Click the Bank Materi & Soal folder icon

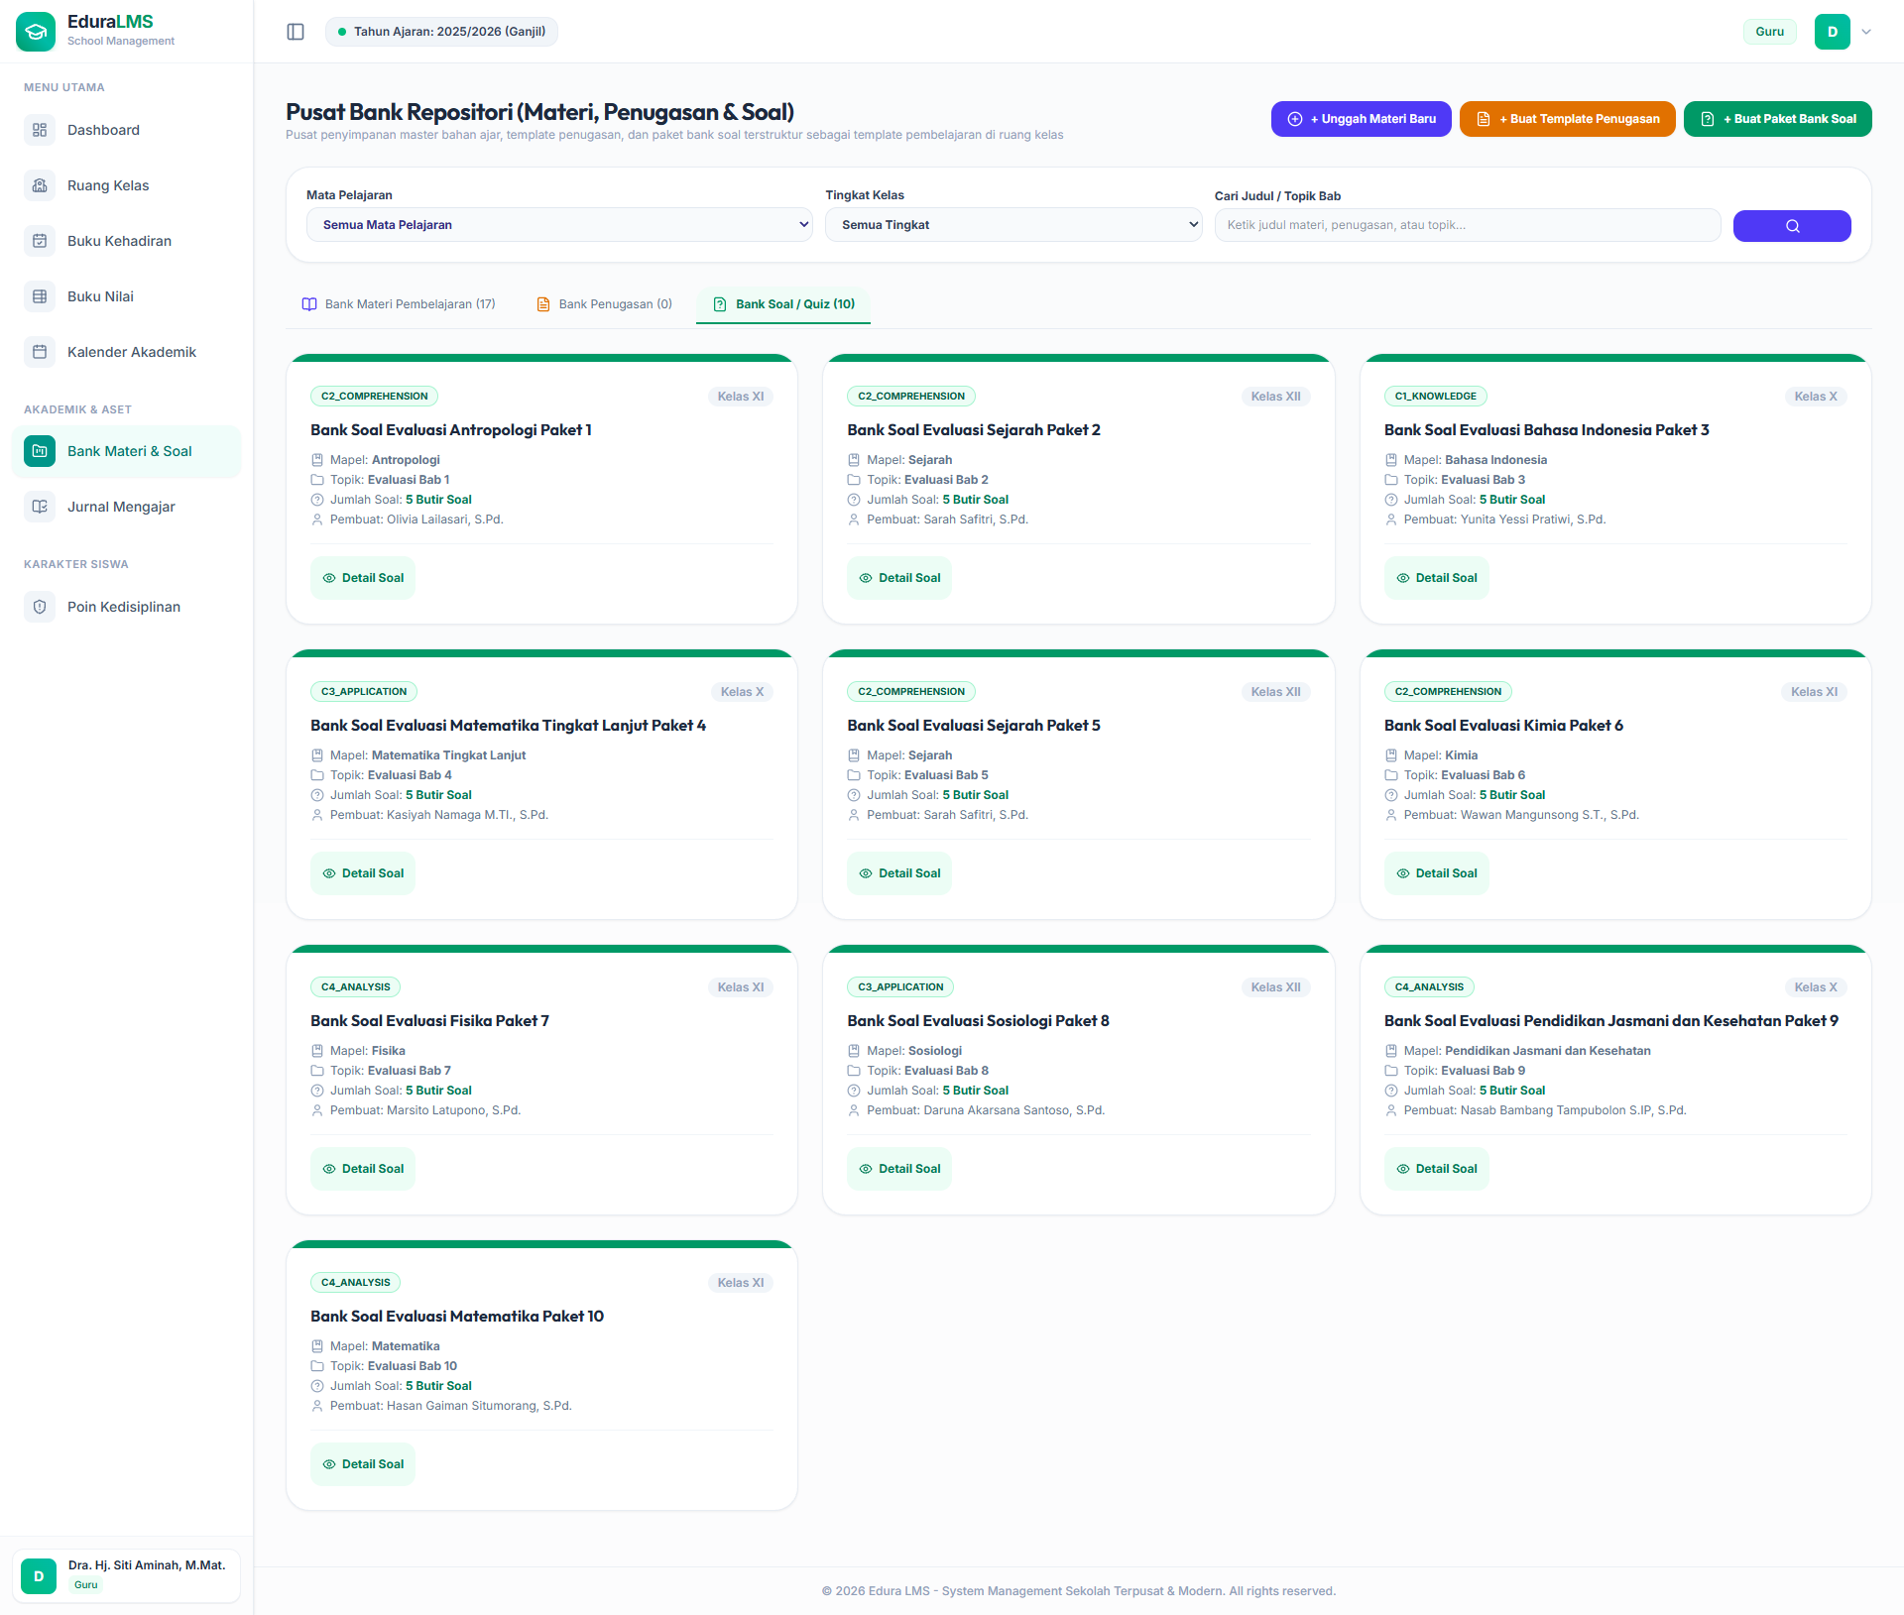(x=40, y=451)
